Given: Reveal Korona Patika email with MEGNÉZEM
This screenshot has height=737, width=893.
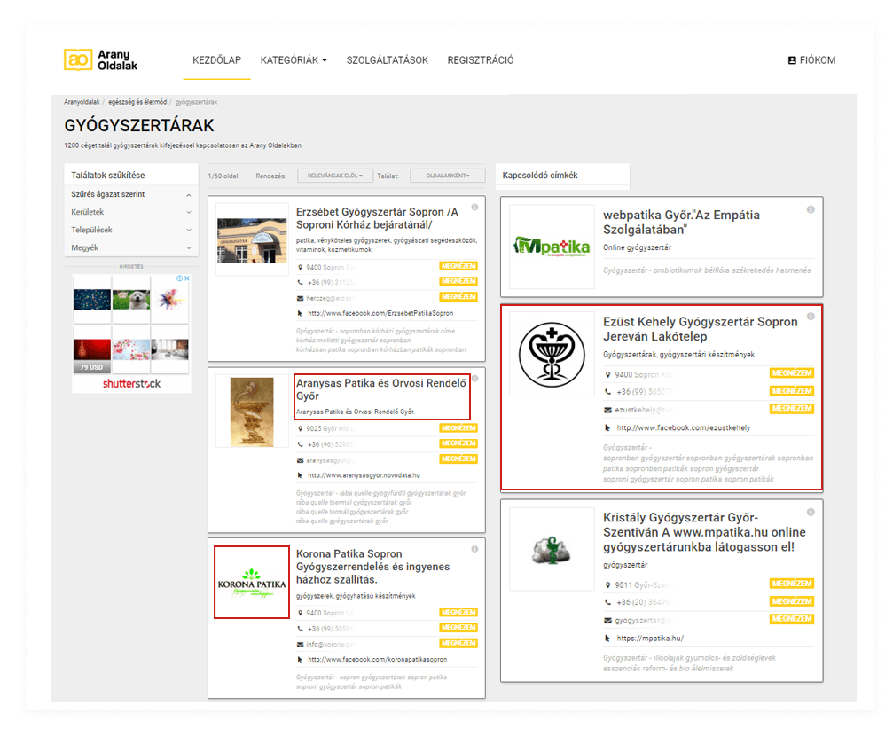Looking at the screenshot, I should tap(458, 643).
